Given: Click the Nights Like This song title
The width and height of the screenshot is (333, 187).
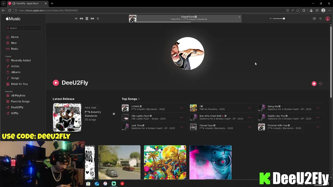Looking at the screenshot, I should (x=276, y=116).
